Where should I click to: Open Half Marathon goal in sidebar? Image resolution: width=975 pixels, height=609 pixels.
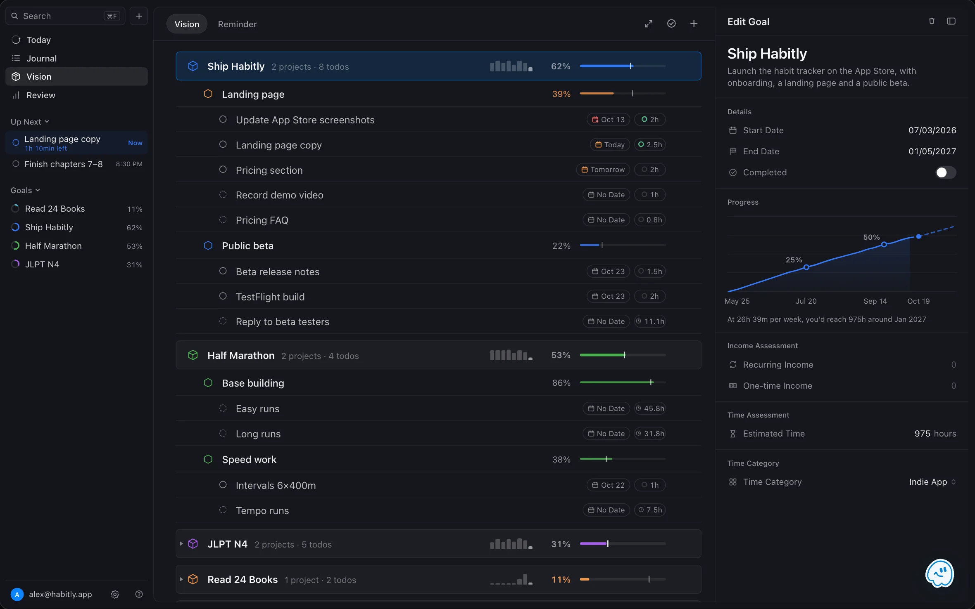tap(76, 246)
